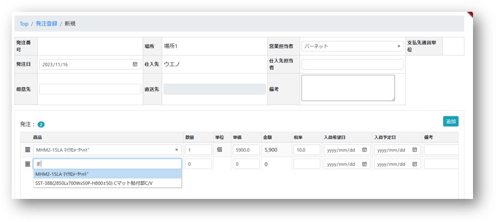The image size is (496, 222).
Task: Open the calendar icon in 発注日 field
Action: 135,64
